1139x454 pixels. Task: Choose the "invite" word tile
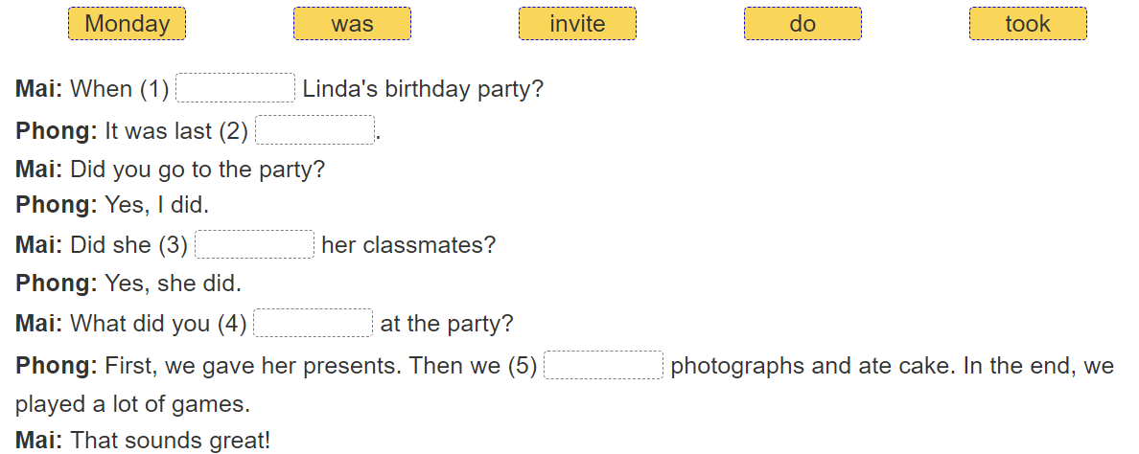(x=577, y=24)
